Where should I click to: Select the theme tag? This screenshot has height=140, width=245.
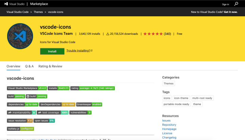tap(197, 104)
